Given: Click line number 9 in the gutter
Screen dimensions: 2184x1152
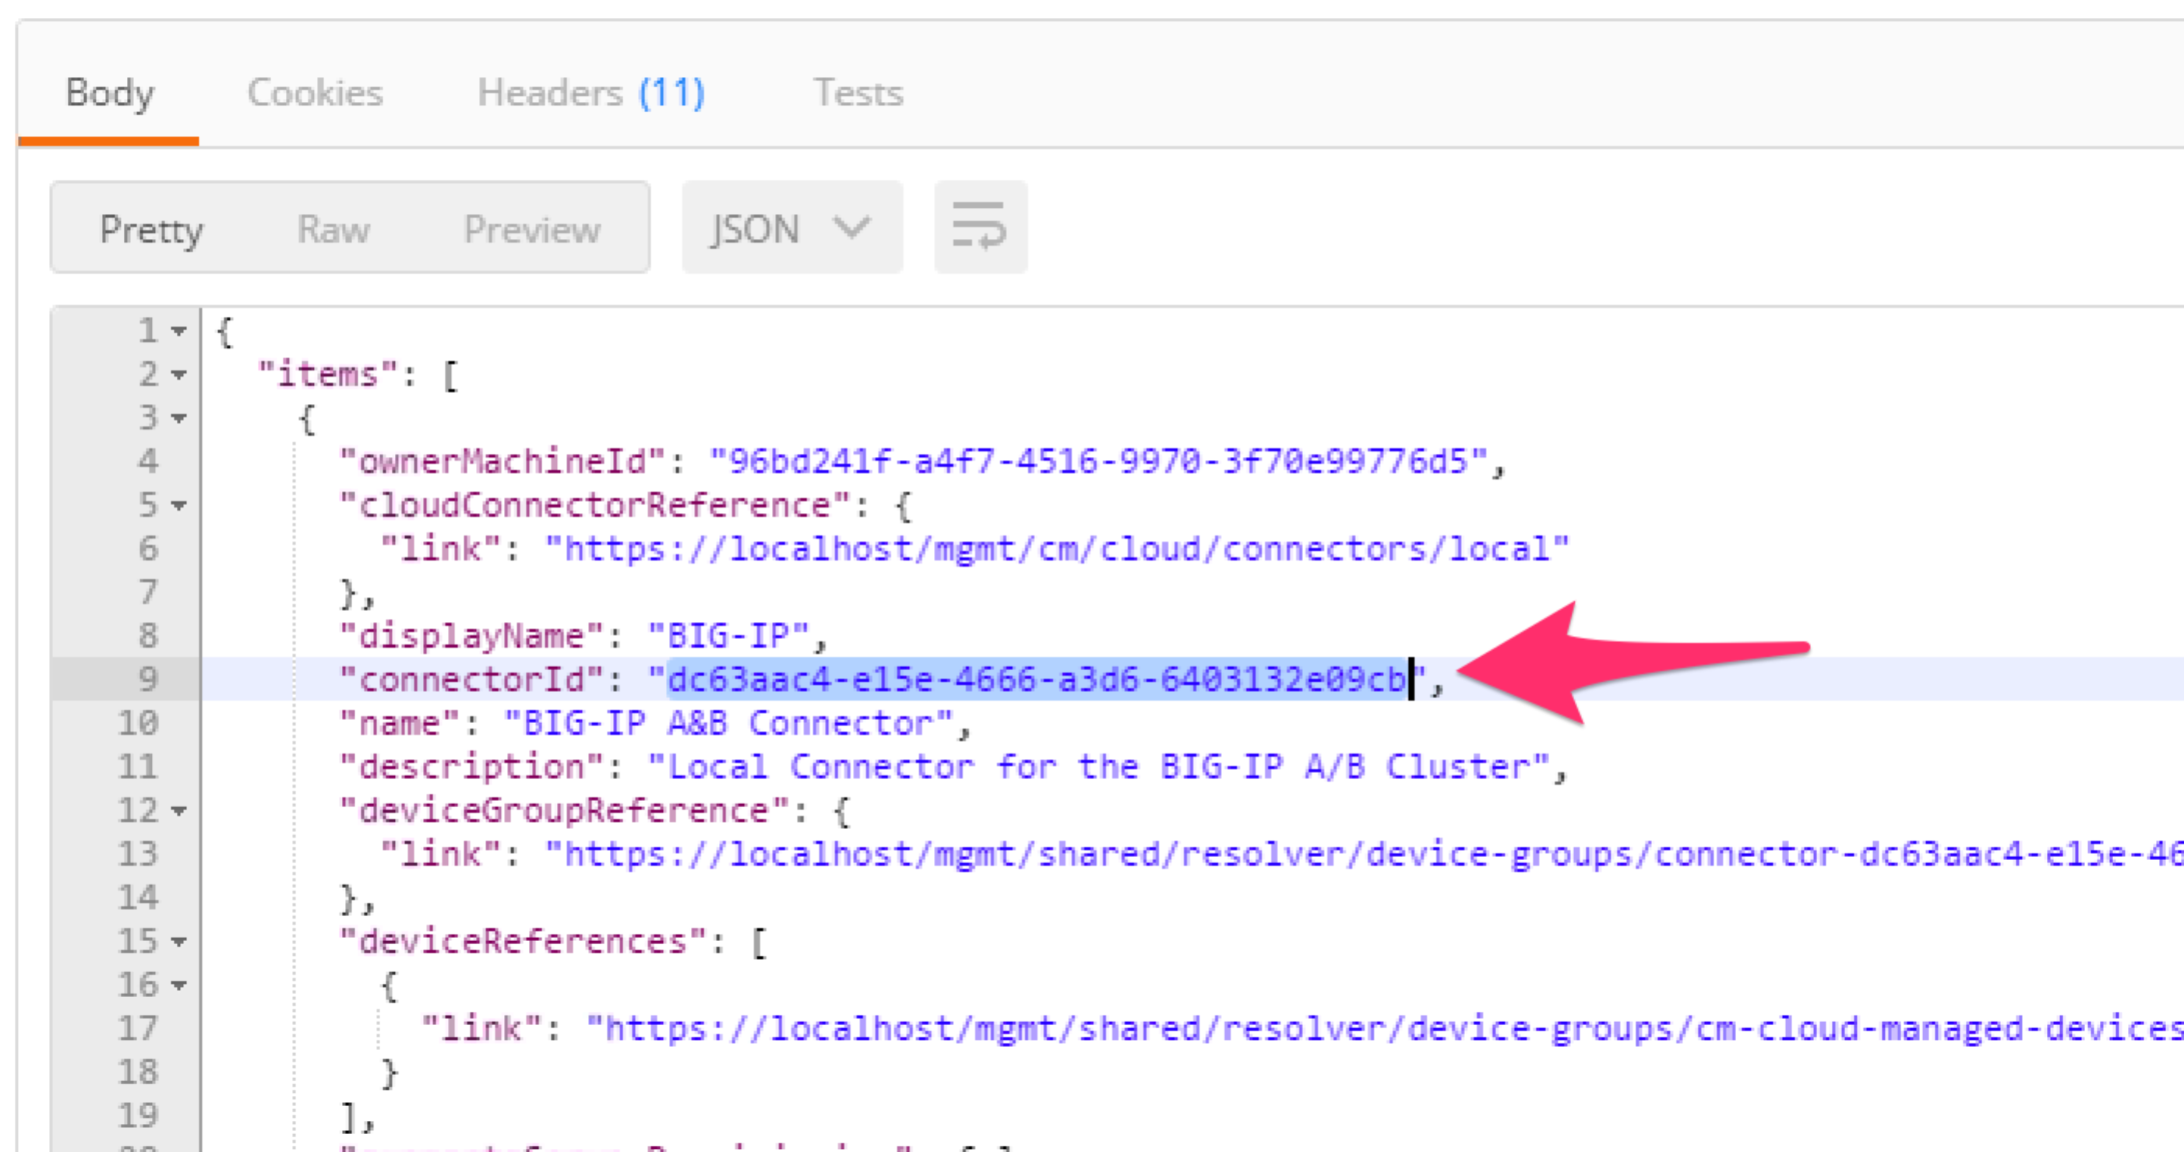Looking at the screenshot, I should [148, 680].
